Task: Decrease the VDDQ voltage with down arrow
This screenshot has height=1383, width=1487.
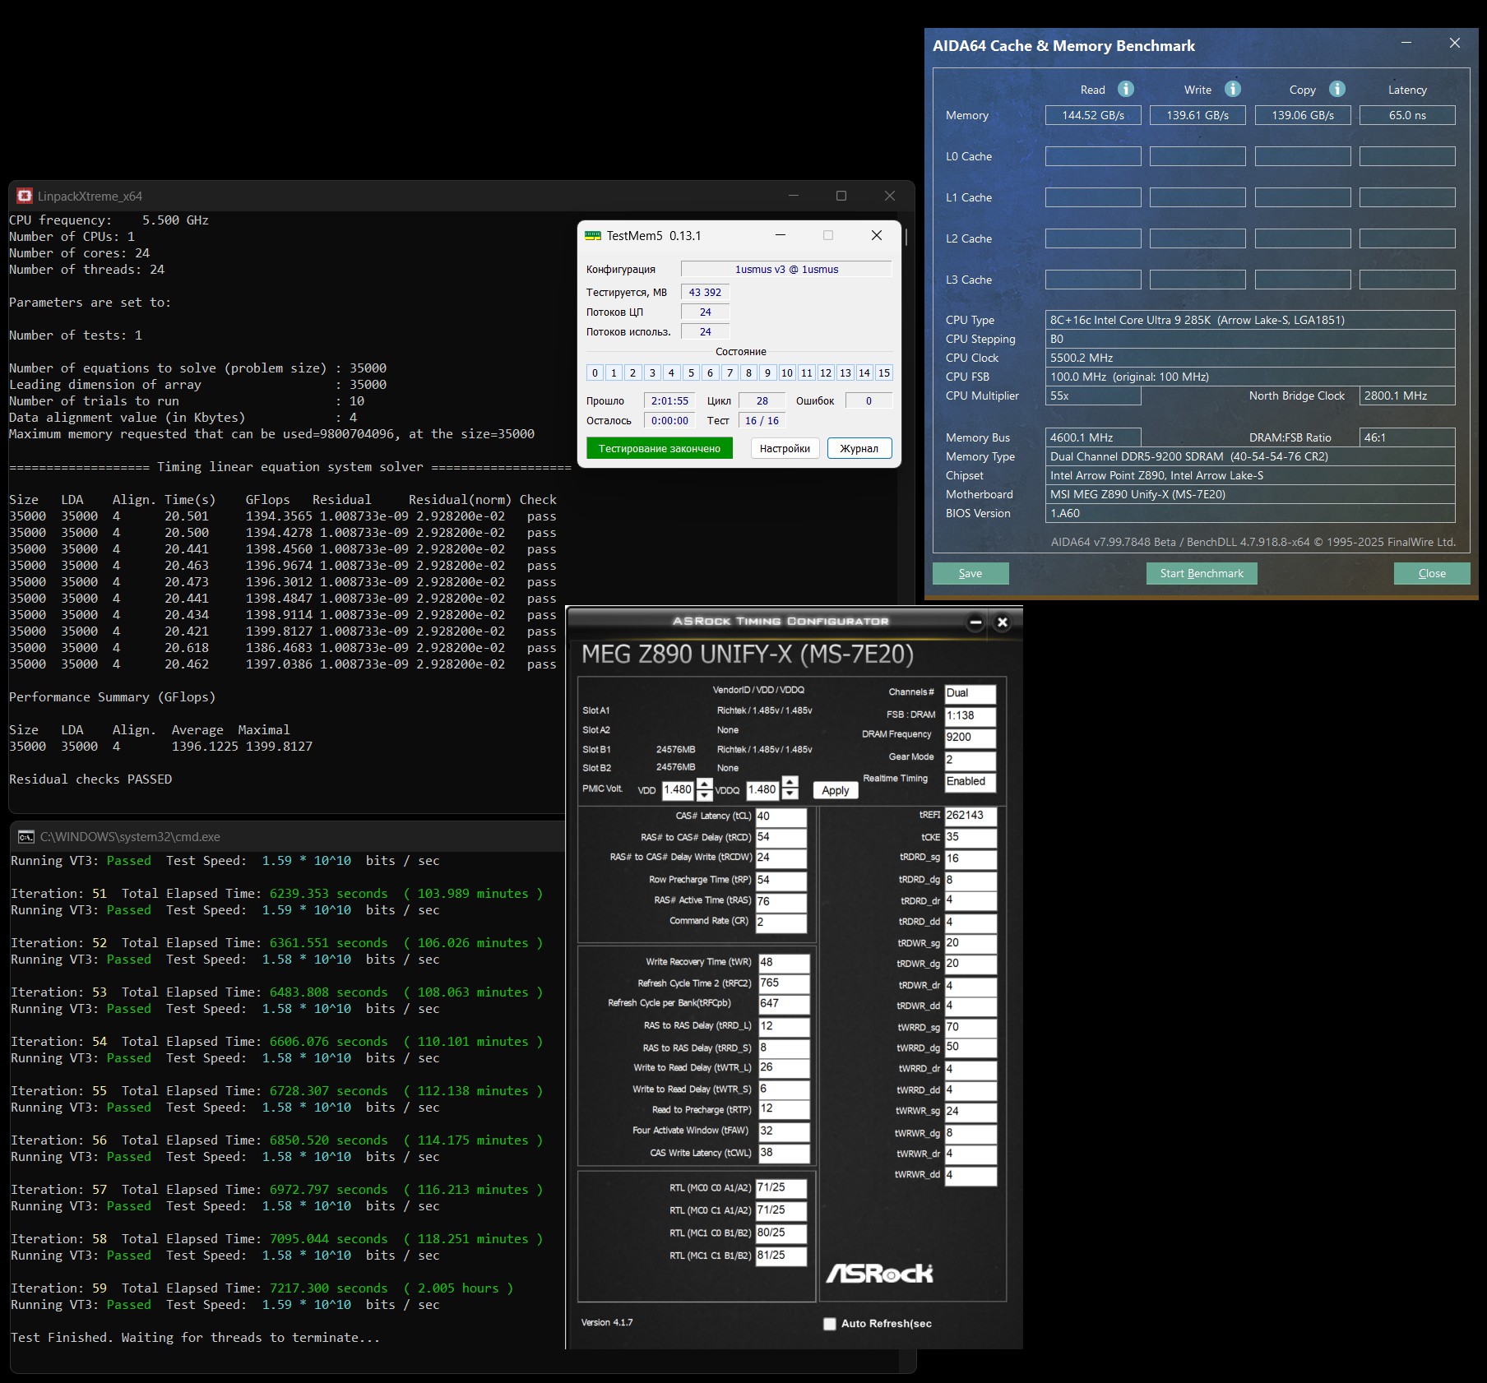Action: [x=790, y=795]
